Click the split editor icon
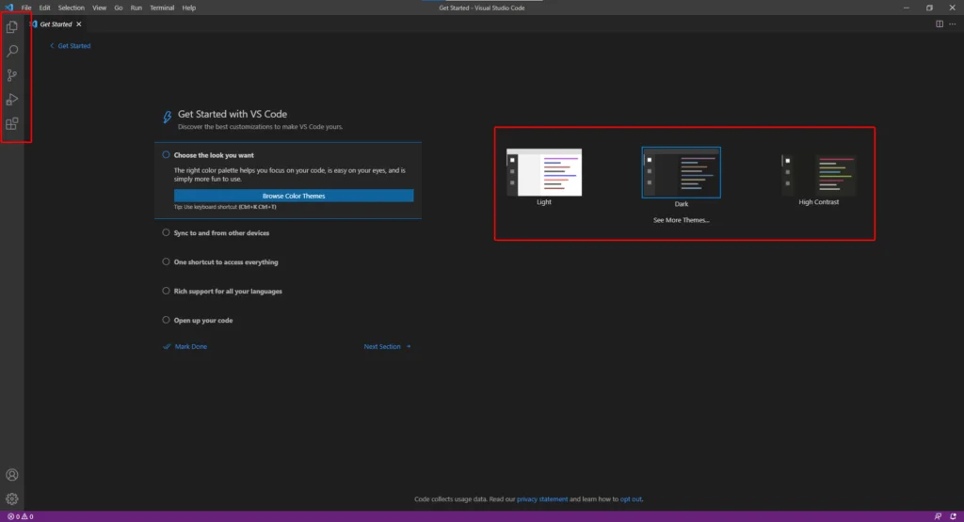Screen dimensions: 964x522 pos(939,24)
